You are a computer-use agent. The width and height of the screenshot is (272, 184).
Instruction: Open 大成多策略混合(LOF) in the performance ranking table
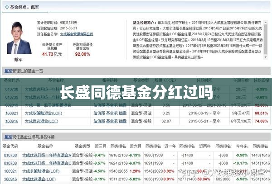pos(41,171)
